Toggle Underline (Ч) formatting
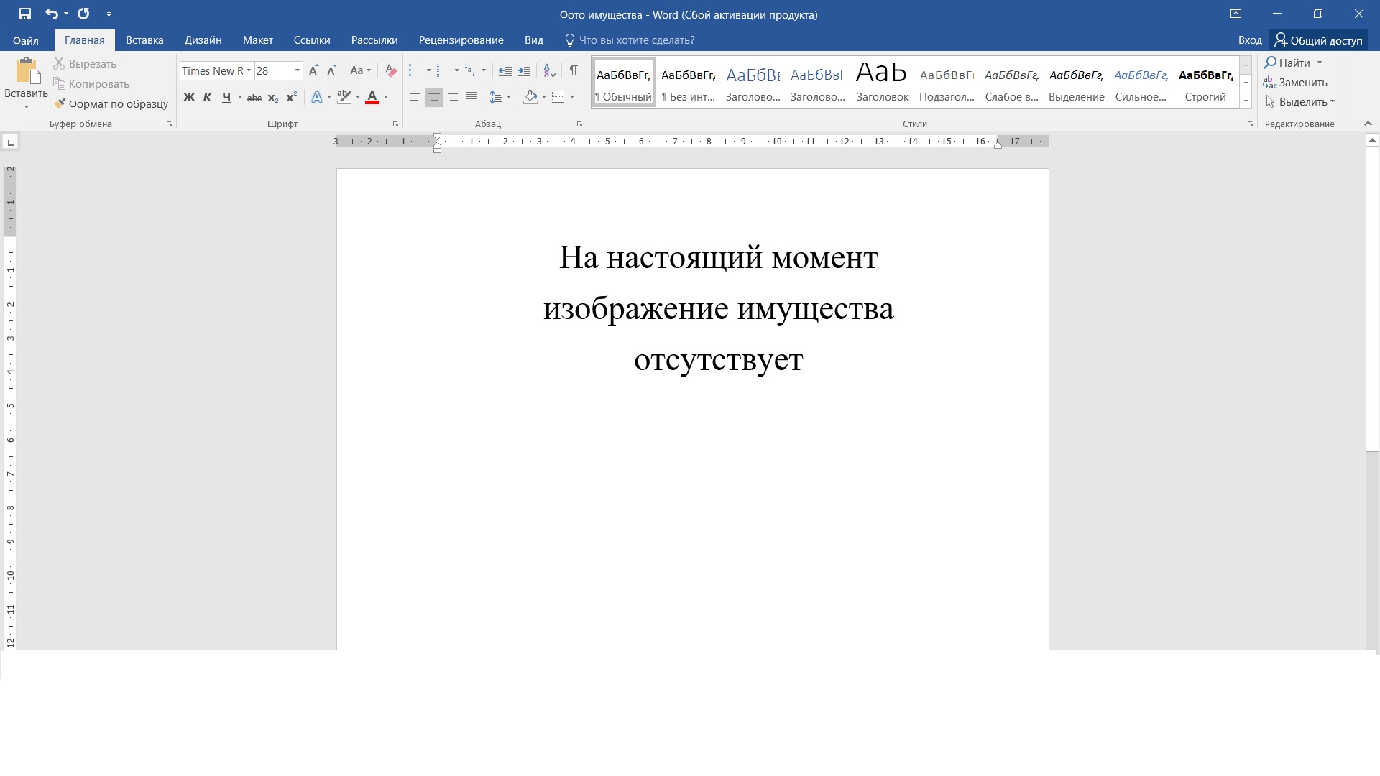The height and width of the screenshot is (776, 1380). pos(226,97)
